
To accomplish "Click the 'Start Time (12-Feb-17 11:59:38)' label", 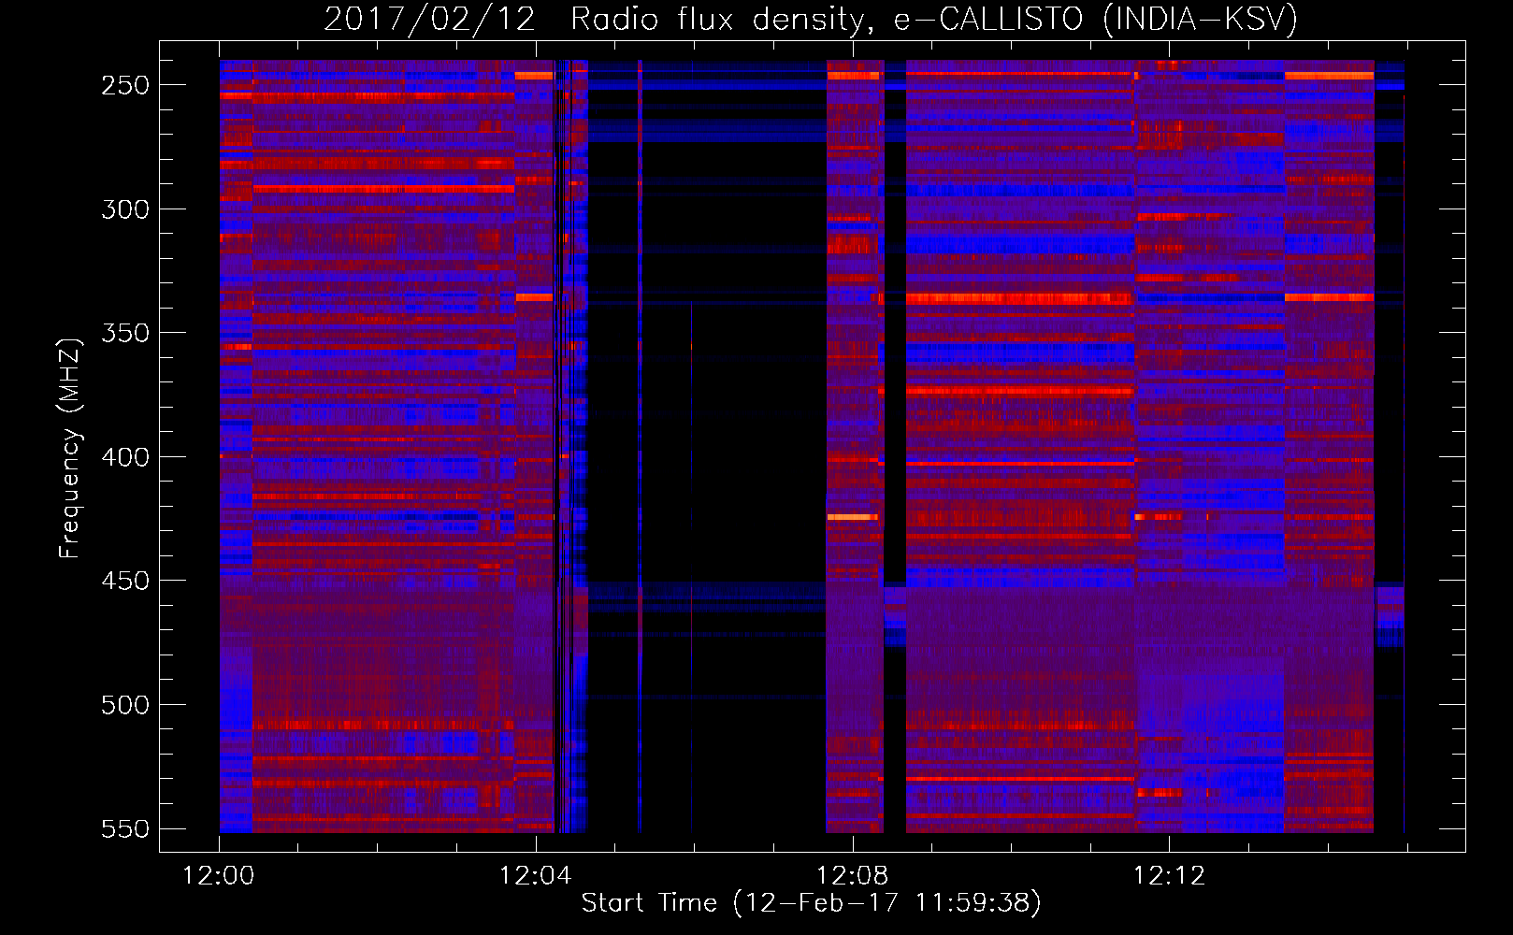I will [811, 903].
